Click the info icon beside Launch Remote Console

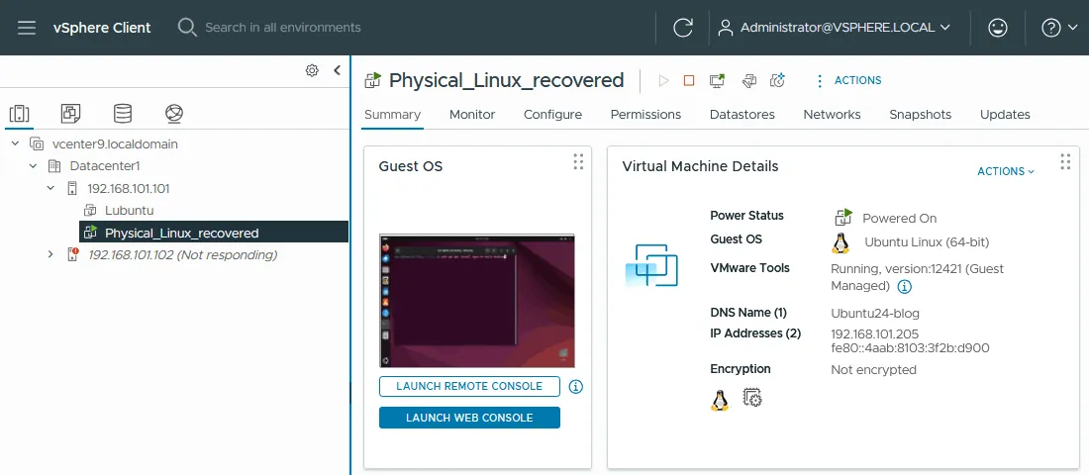(575, 387)
